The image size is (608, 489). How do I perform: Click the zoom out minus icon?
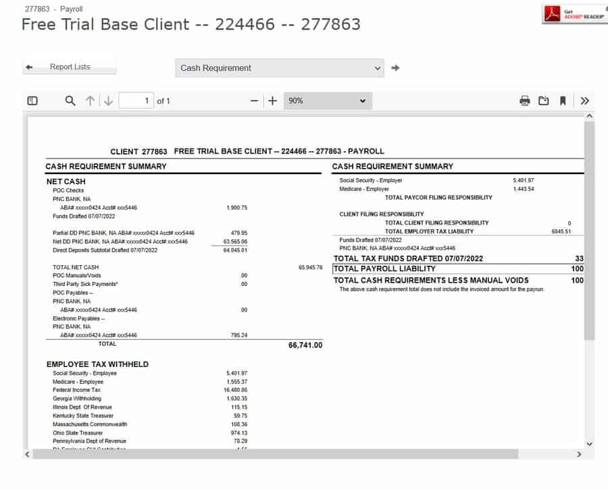tap(254, 100)
